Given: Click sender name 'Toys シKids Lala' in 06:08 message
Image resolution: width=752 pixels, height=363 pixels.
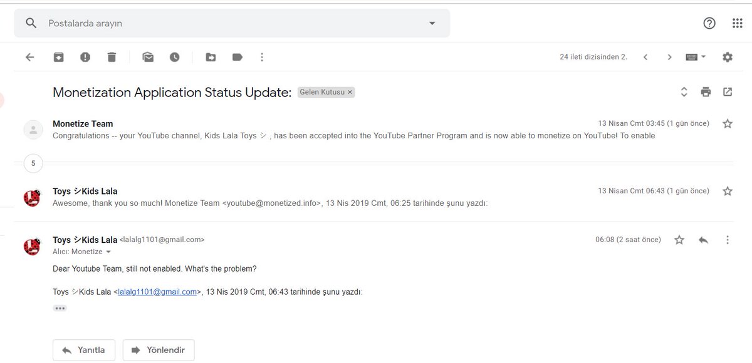Looking at the screenshot, I should click(x=85, y=240).
